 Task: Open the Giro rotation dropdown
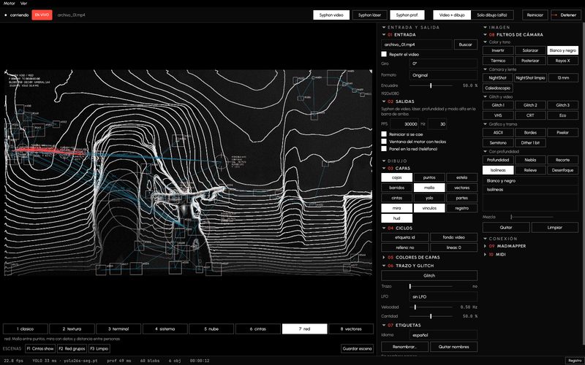click(443, 64)
